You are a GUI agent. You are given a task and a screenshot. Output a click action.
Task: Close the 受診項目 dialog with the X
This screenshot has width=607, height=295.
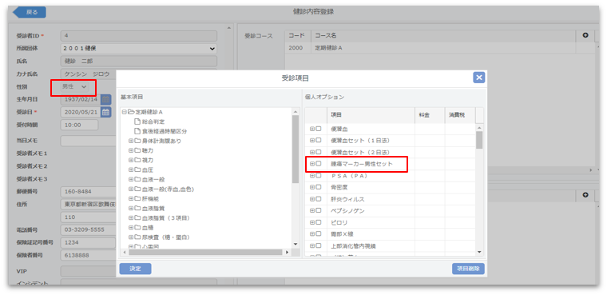[x=479, y=78]
